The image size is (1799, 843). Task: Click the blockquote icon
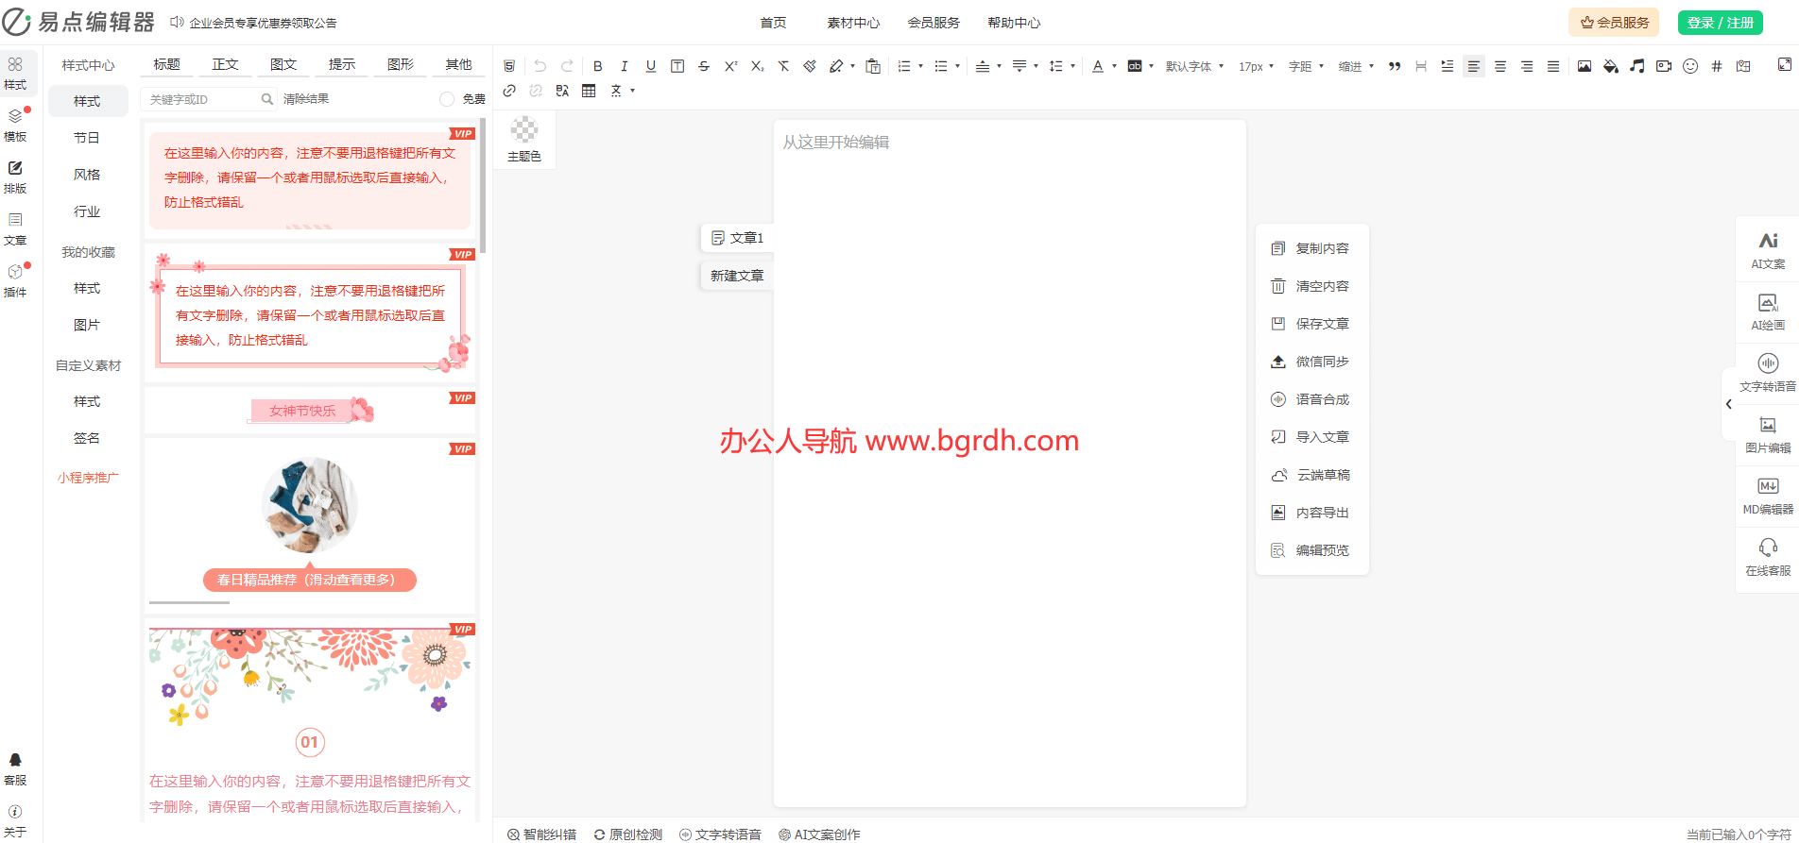click(x=1395, y=66)
